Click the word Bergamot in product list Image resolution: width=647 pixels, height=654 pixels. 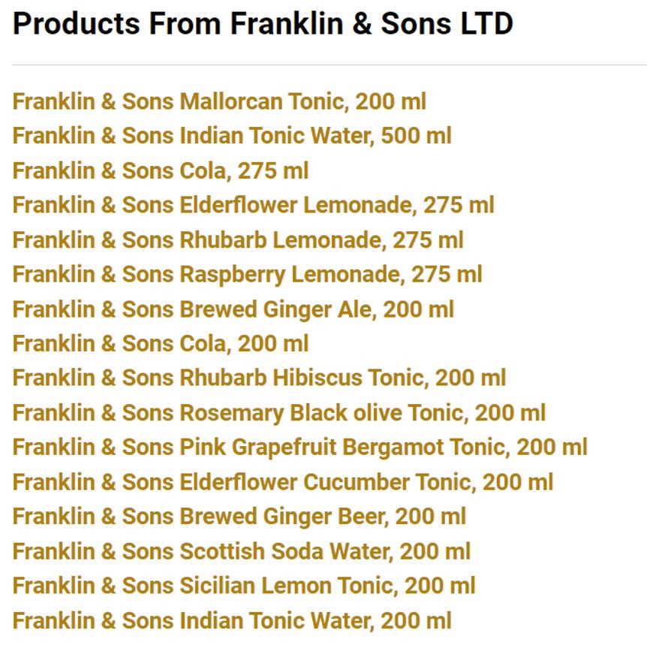pyautogui.click(x=393, y=448)
